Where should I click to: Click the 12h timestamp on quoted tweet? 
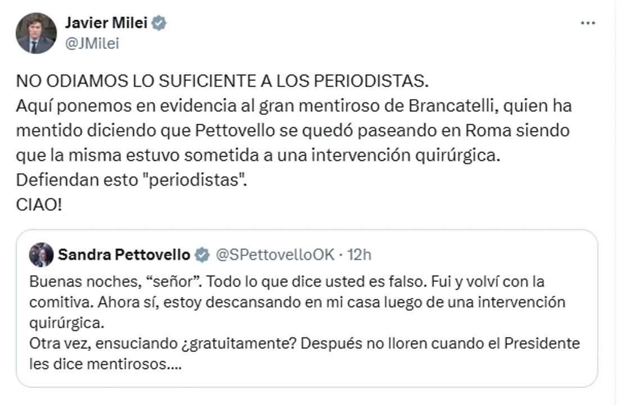pyautogui.click(x=360, y=255)
